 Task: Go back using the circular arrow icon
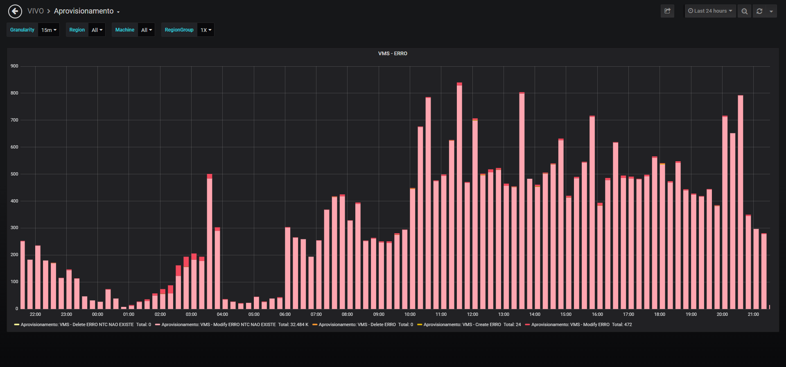(15, 11)
